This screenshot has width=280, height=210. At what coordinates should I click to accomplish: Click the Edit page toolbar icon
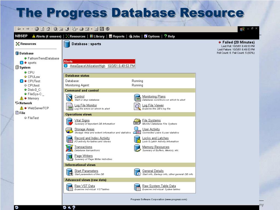point(87,29)
